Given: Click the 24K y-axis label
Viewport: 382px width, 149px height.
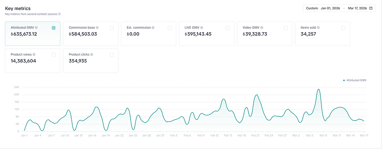Looking at the screenshot, I should [16, 87].
